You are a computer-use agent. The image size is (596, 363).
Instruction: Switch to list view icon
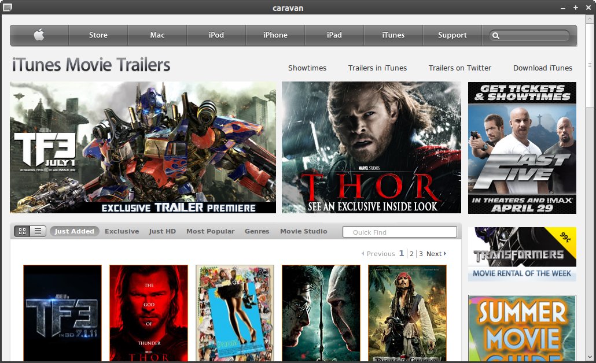38,231
